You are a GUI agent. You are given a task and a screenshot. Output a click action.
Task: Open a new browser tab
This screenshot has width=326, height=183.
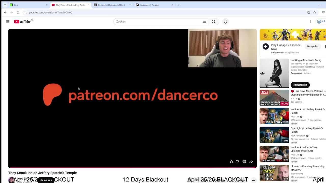click(x=179, y=5)
